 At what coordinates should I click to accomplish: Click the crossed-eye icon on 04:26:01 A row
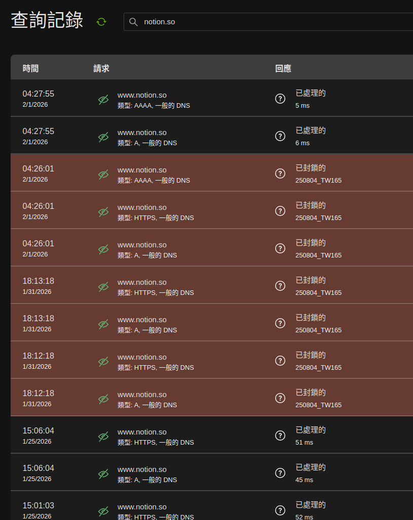(103, 249)
